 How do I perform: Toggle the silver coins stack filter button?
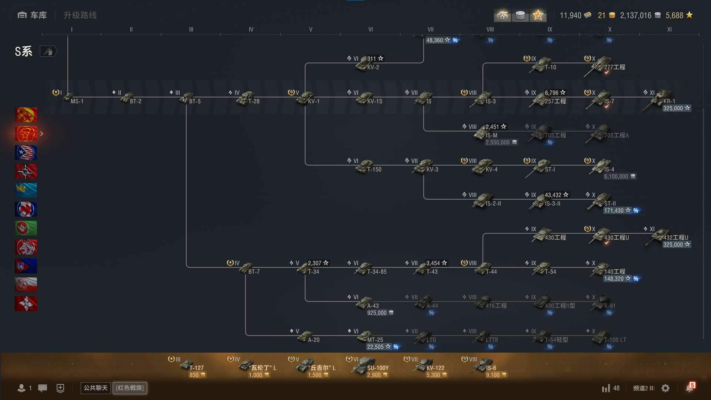(x=520, y=16)
